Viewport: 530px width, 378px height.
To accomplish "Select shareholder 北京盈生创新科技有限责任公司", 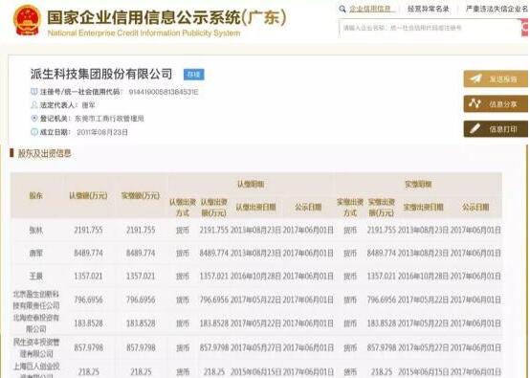I will (35, 300).
